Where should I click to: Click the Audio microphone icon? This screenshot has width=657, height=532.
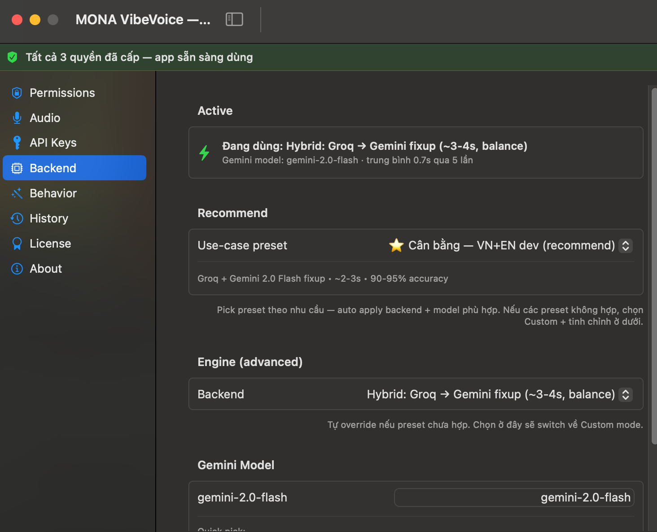(17, 118)
